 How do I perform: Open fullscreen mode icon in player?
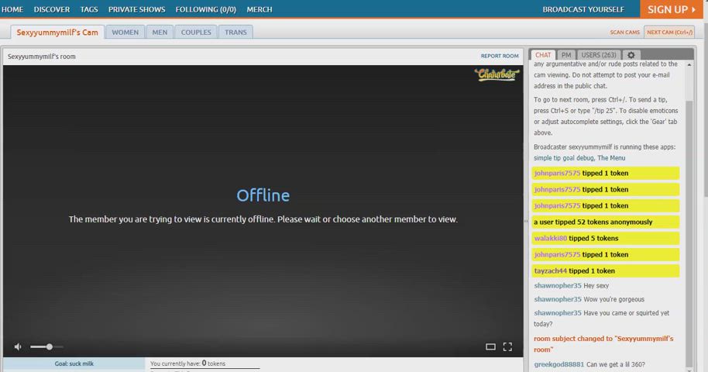point(507,346)
